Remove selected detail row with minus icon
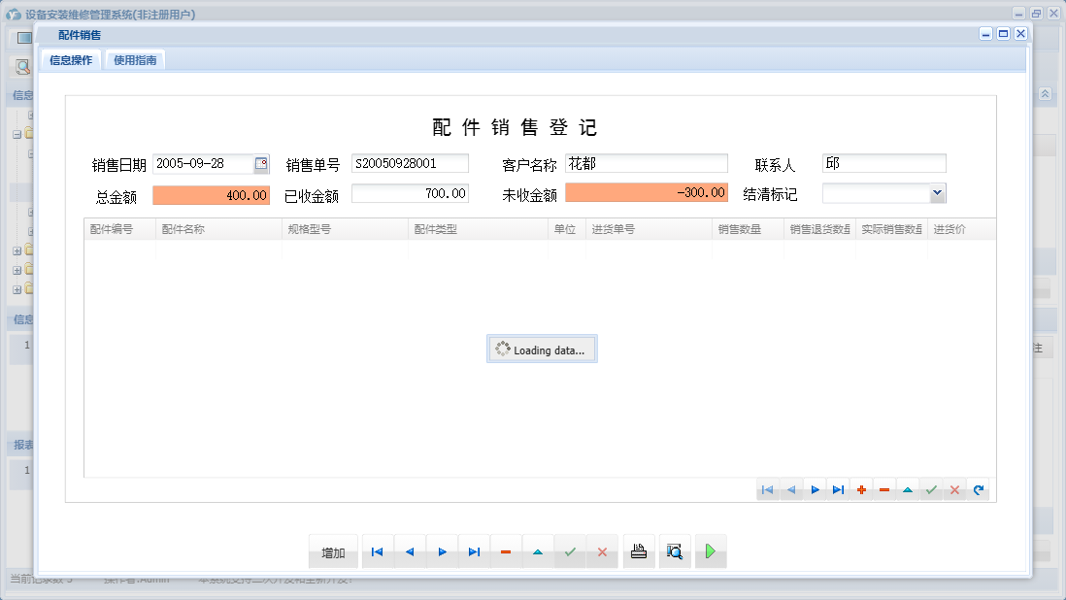This screenshot has width=1066, height=600. pos(883,489)
